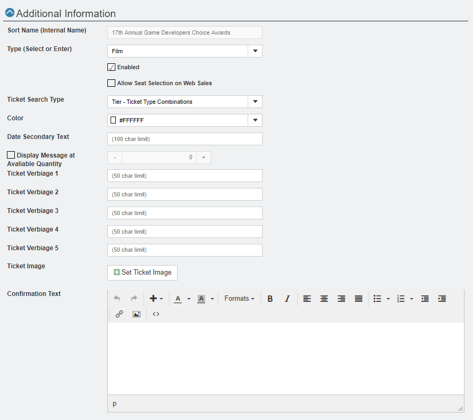Viewport: 473px width, 420px height.
Task: Click the Insert Image icon
Action: (136, 314)
